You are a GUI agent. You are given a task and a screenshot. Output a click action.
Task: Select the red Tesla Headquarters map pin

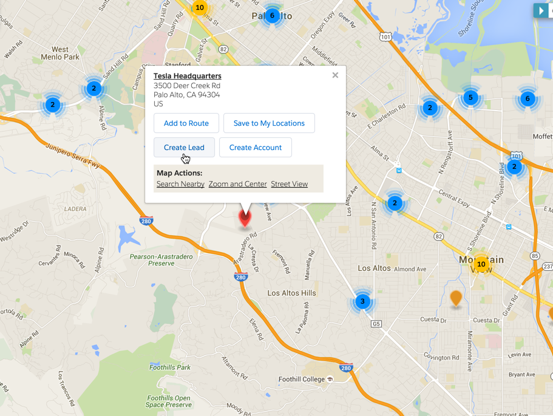click(245, 217)
